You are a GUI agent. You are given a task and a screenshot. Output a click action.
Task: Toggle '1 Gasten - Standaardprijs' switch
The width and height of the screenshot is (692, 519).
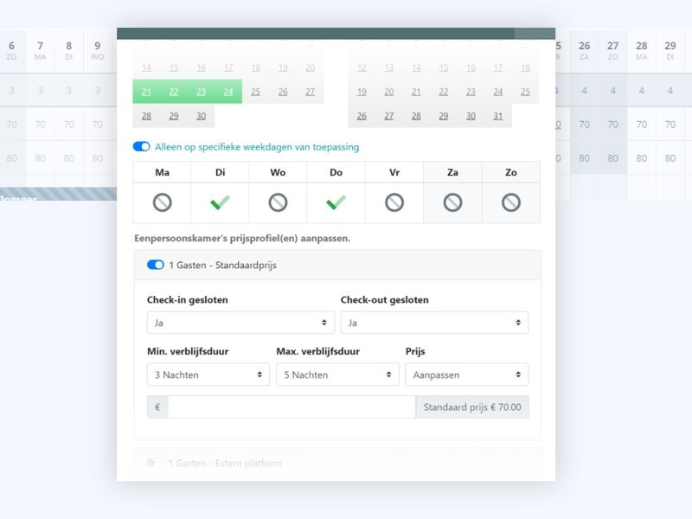(156, 265)
